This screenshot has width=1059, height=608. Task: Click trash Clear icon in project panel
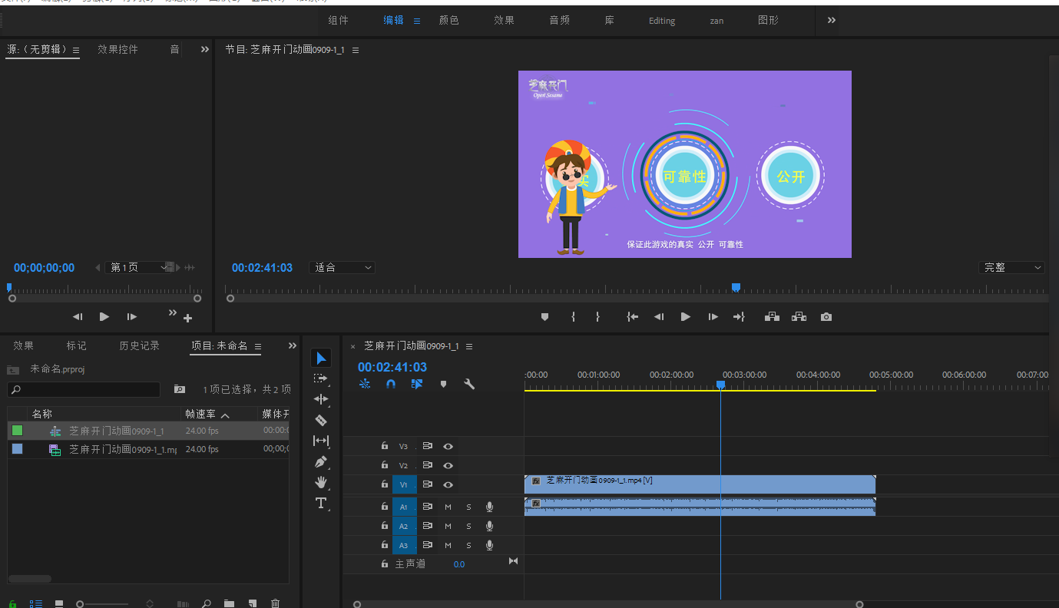click(275, 603)
